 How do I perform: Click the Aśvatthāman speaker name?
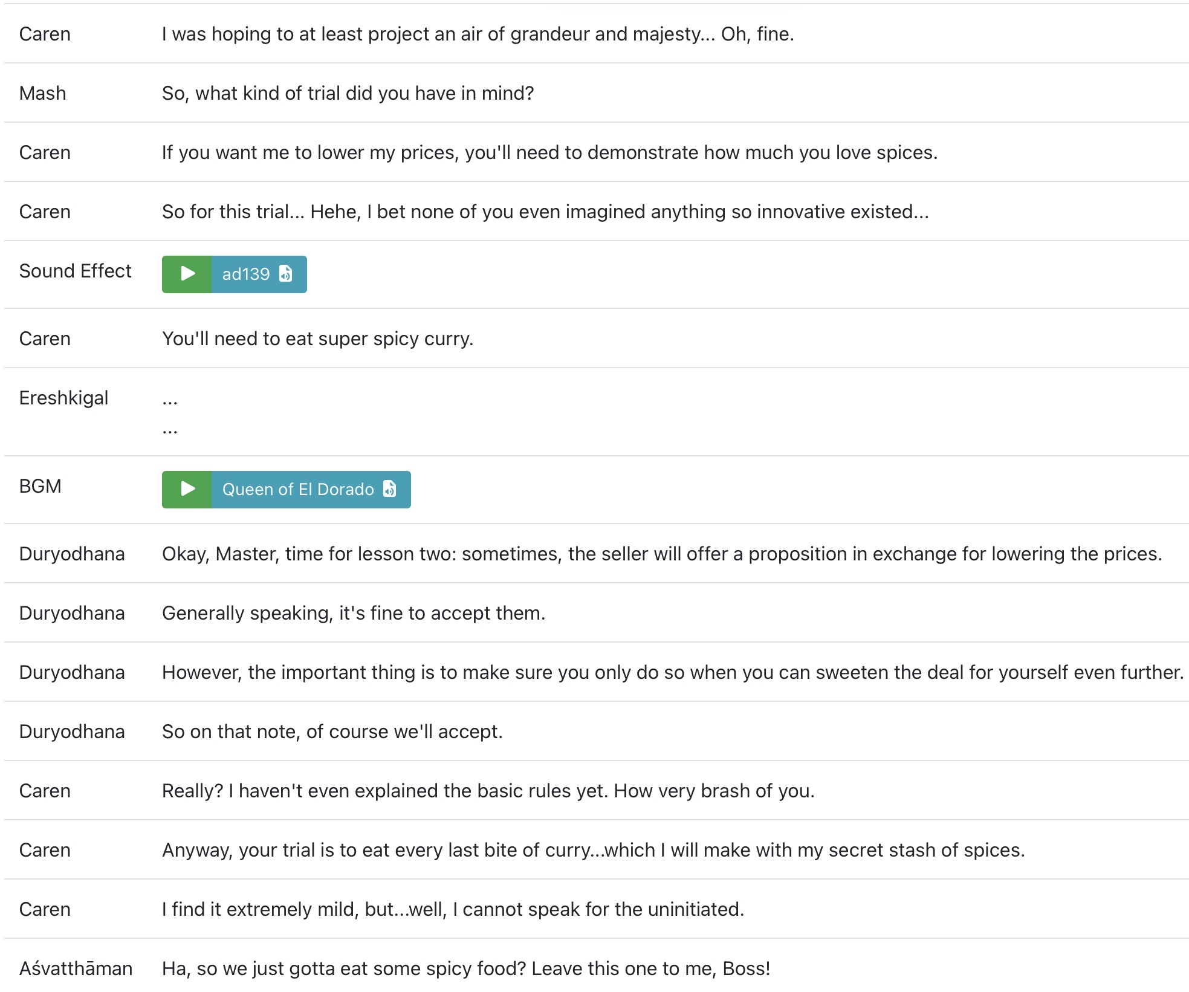(x=76, y=968)
